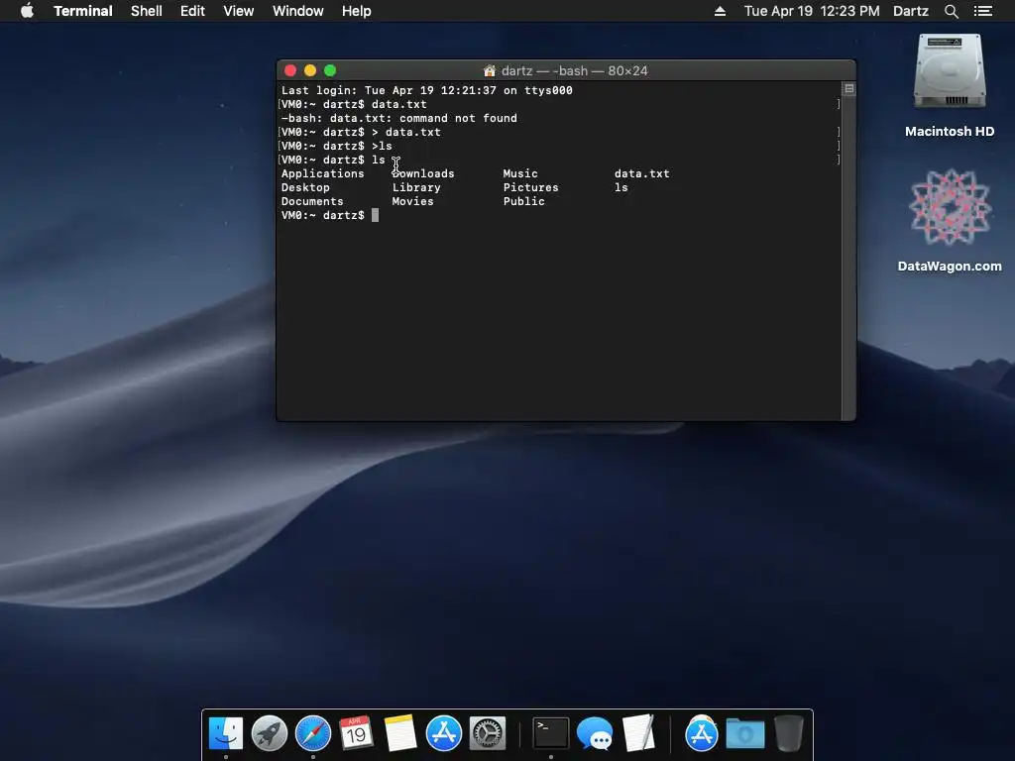1015x761 pixels.
Task: Open the Downloads folder stack in Dock
Action: pyautogui.click(x=745, y=734)
